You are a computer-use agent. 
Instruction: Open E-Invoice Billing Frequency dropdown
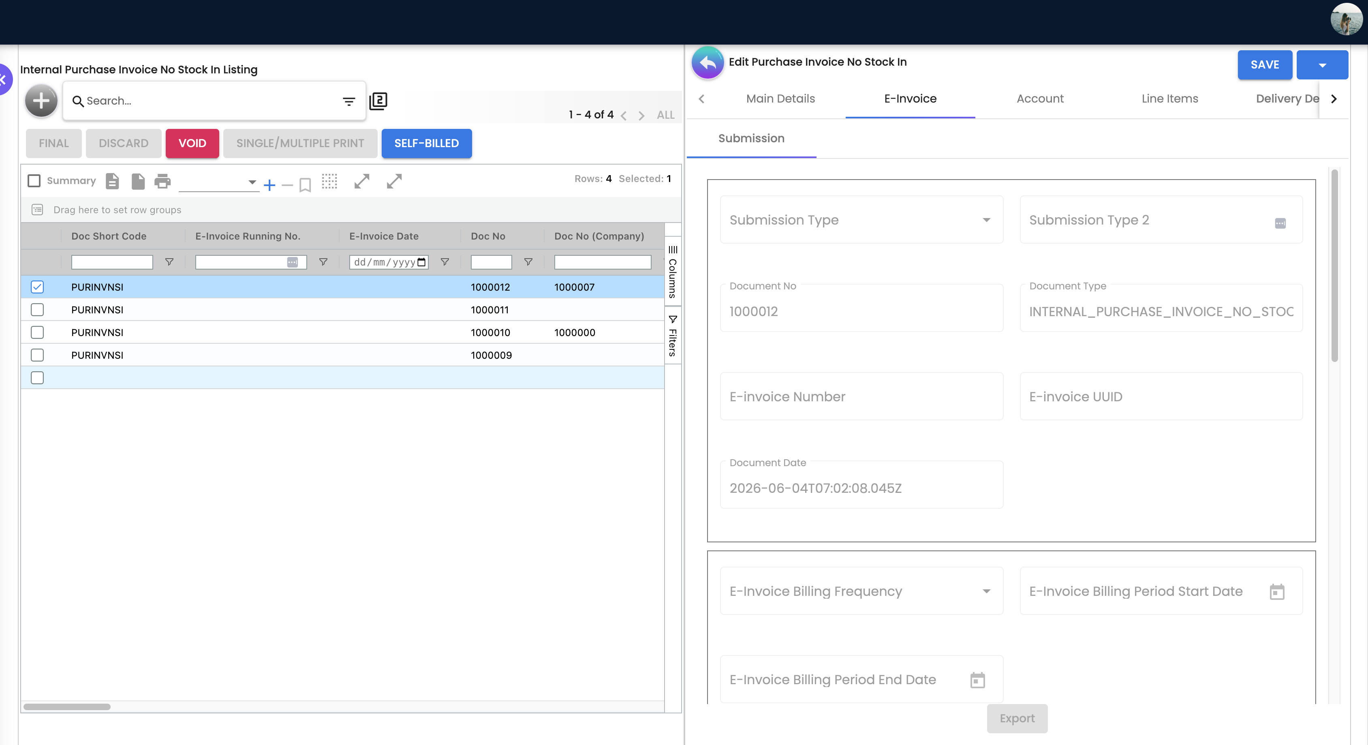[x=861, y=591]
